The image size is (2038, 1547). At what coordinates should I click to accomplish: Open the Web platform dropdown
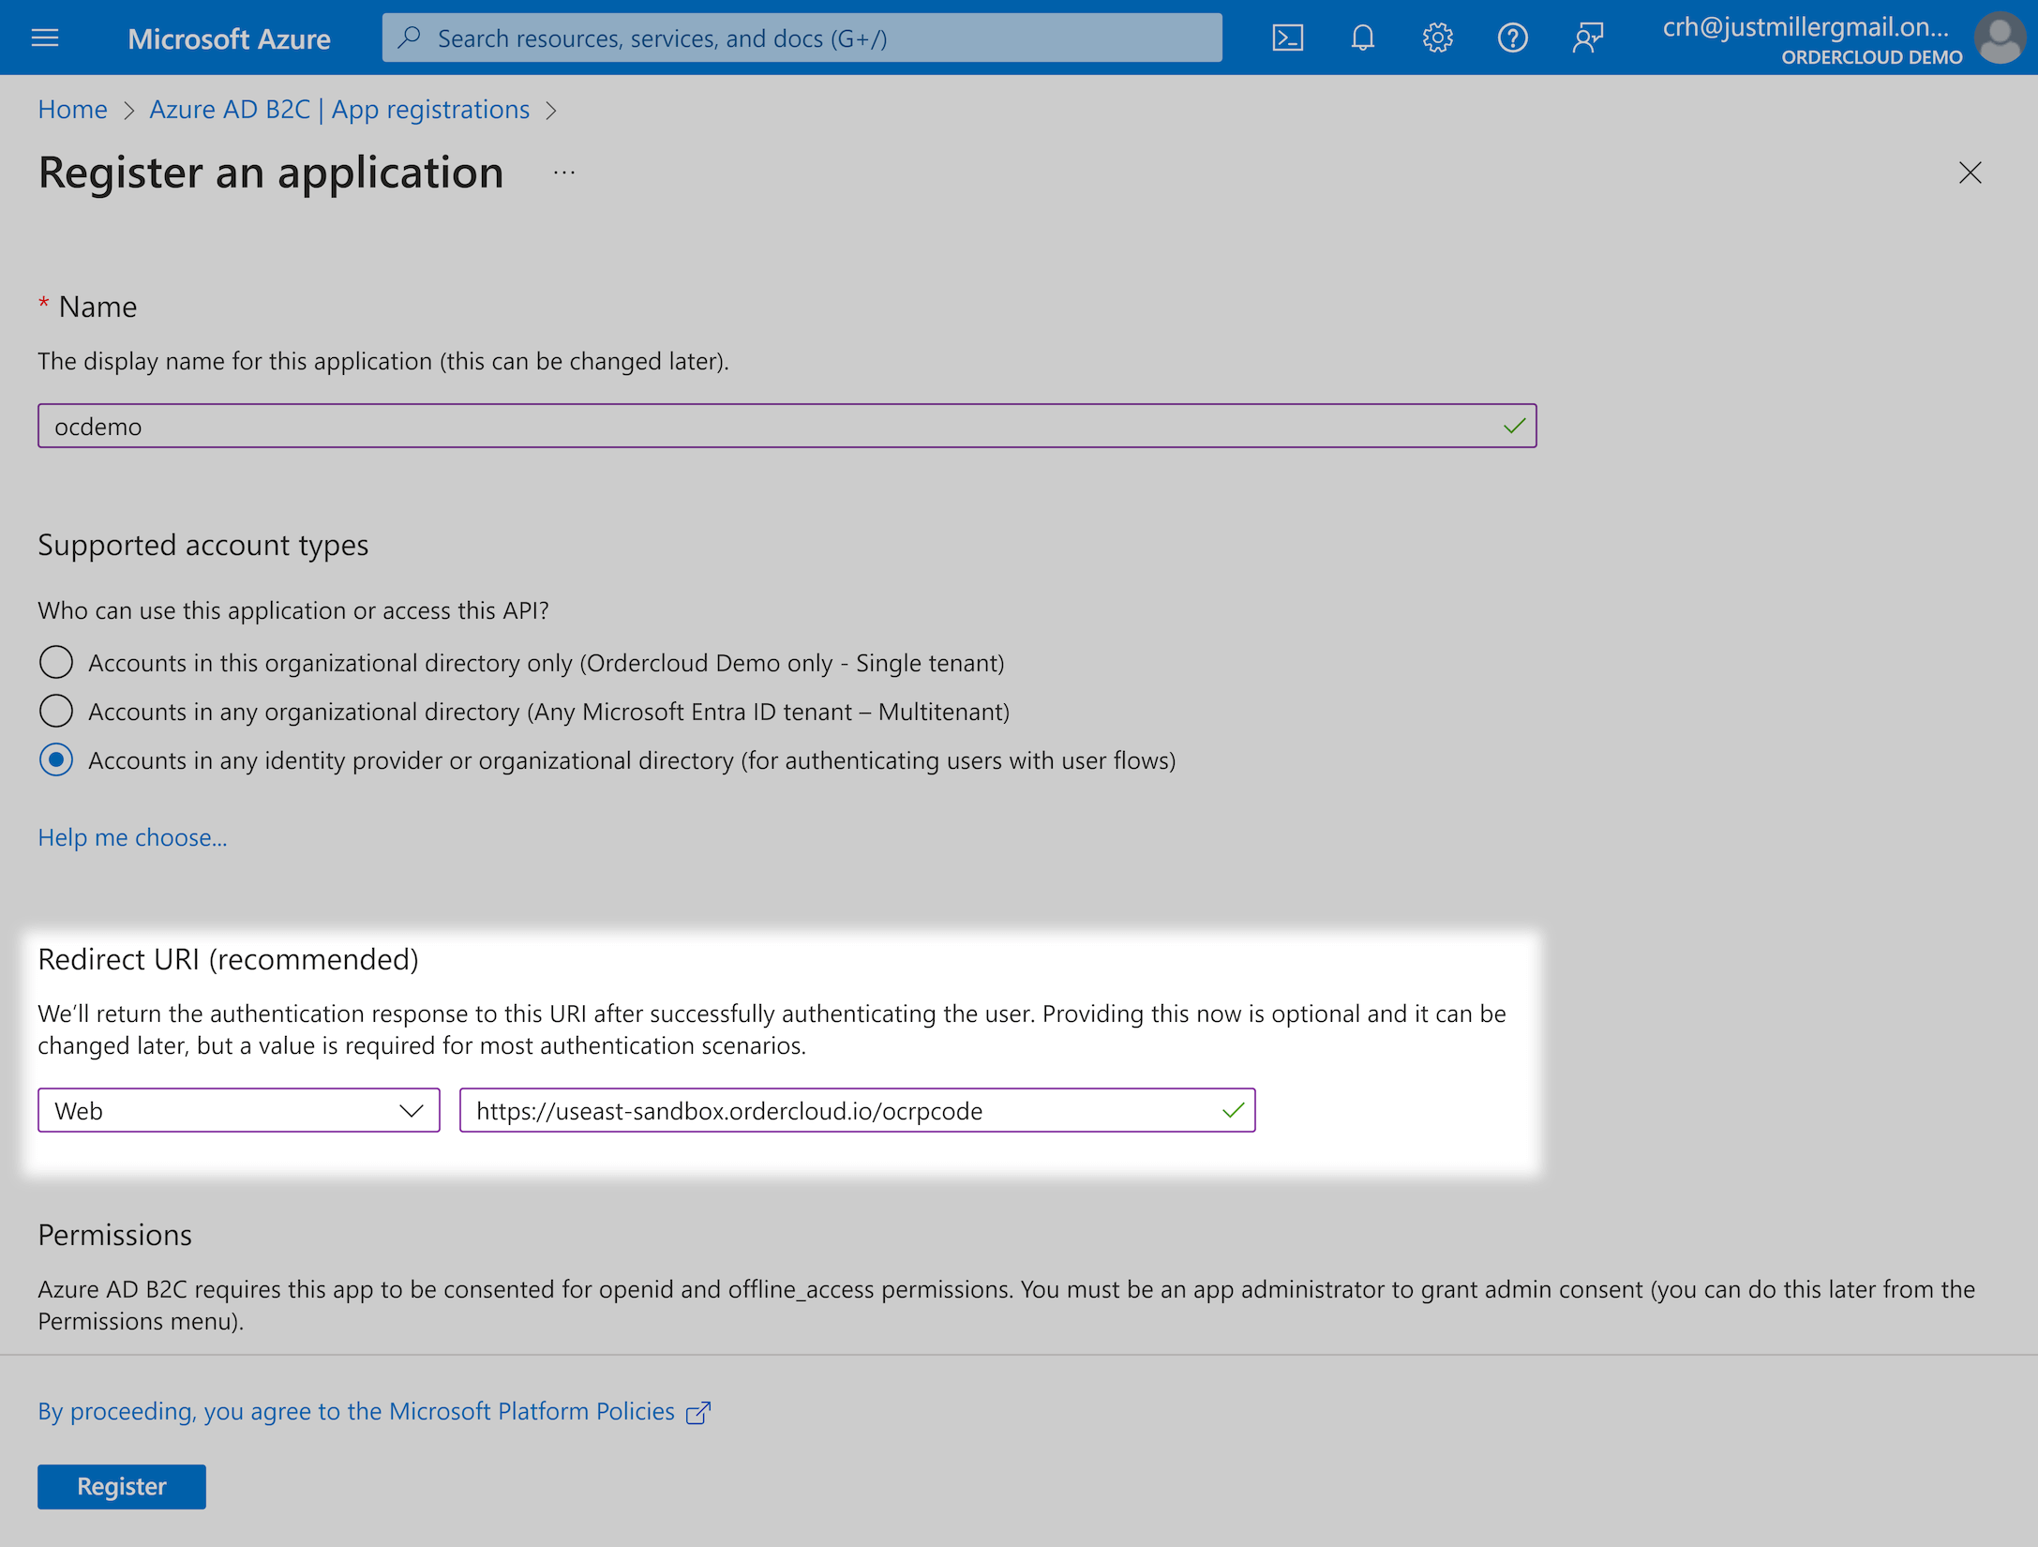[238, 1110]
